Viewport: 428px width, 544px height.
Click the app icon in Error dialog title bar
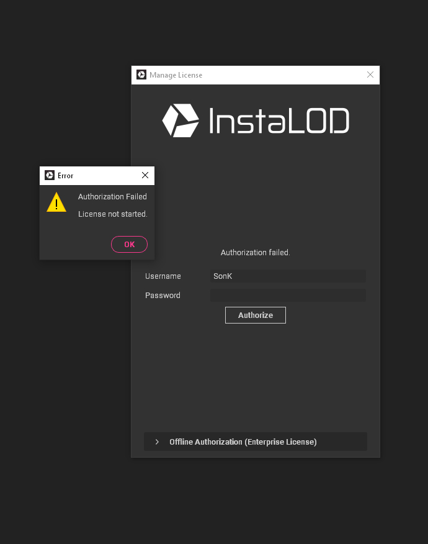pos(50,176)
